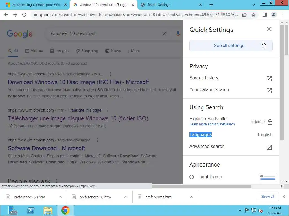Click the Search history label
Image resolution: width=289 pixels, height=216 pixels.
(204, 78)
